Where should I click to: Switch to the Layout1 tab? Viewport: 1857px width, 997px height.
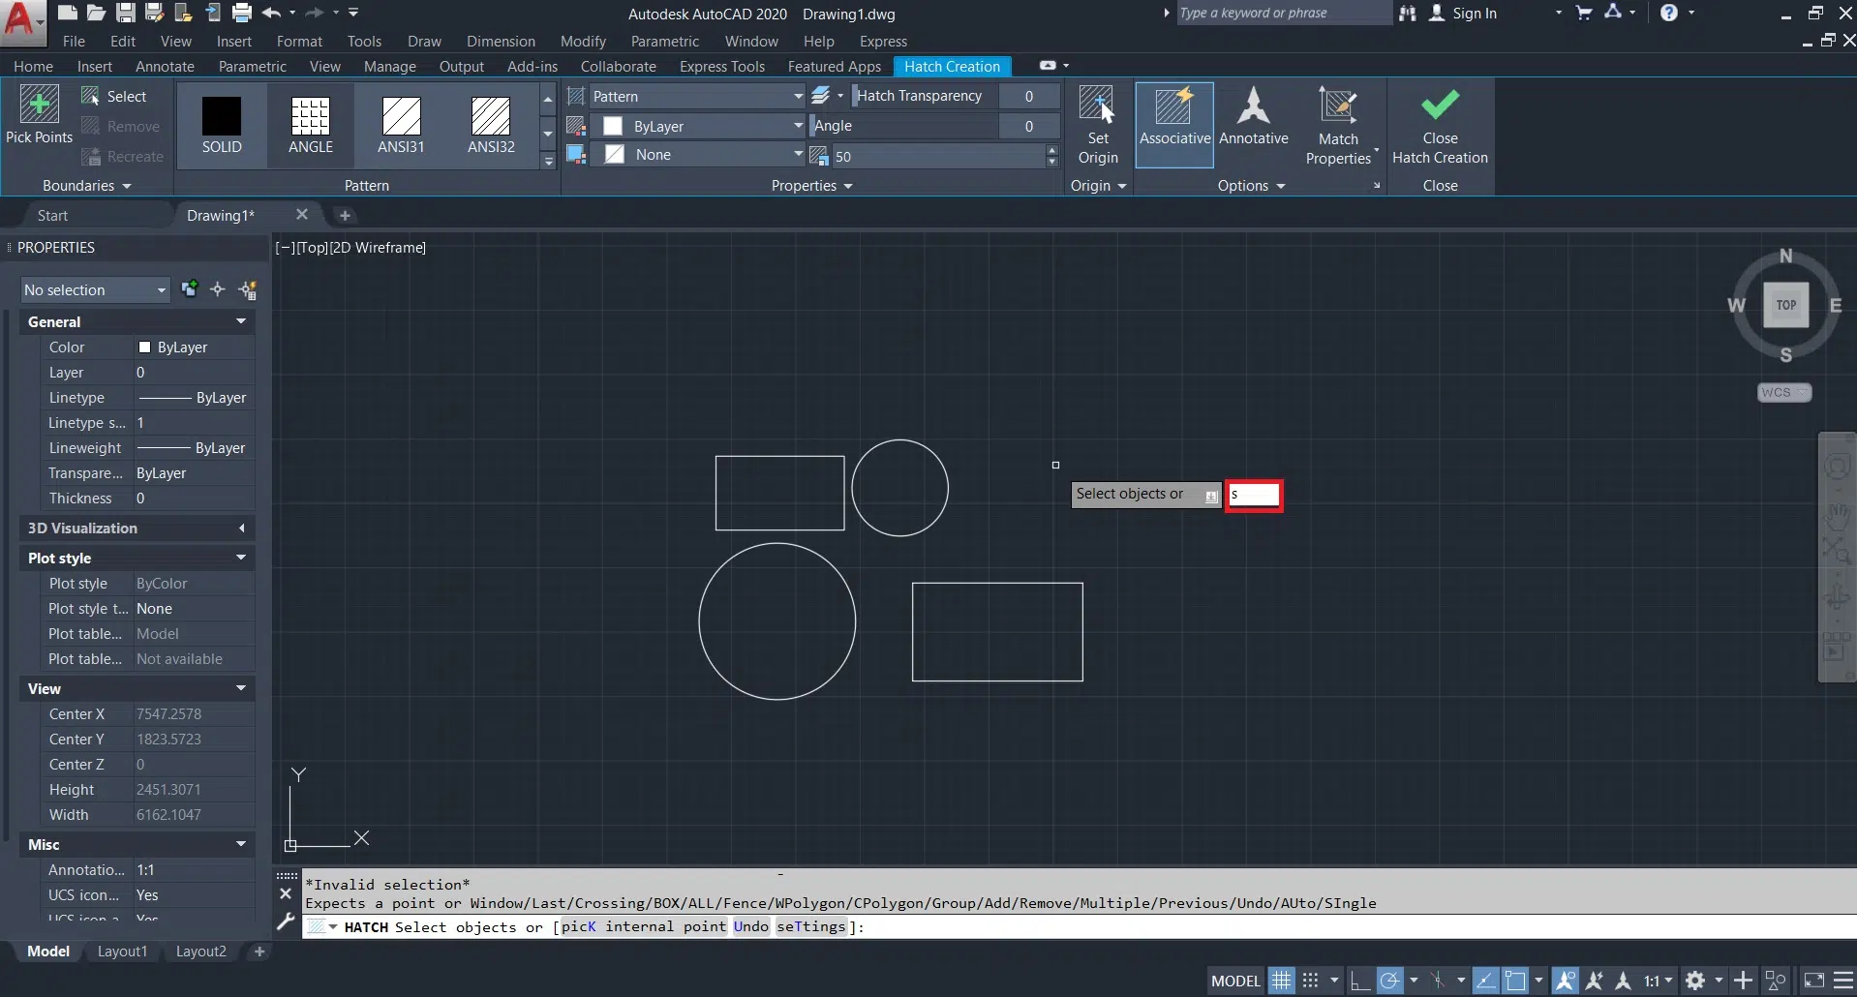click(122, 952)
